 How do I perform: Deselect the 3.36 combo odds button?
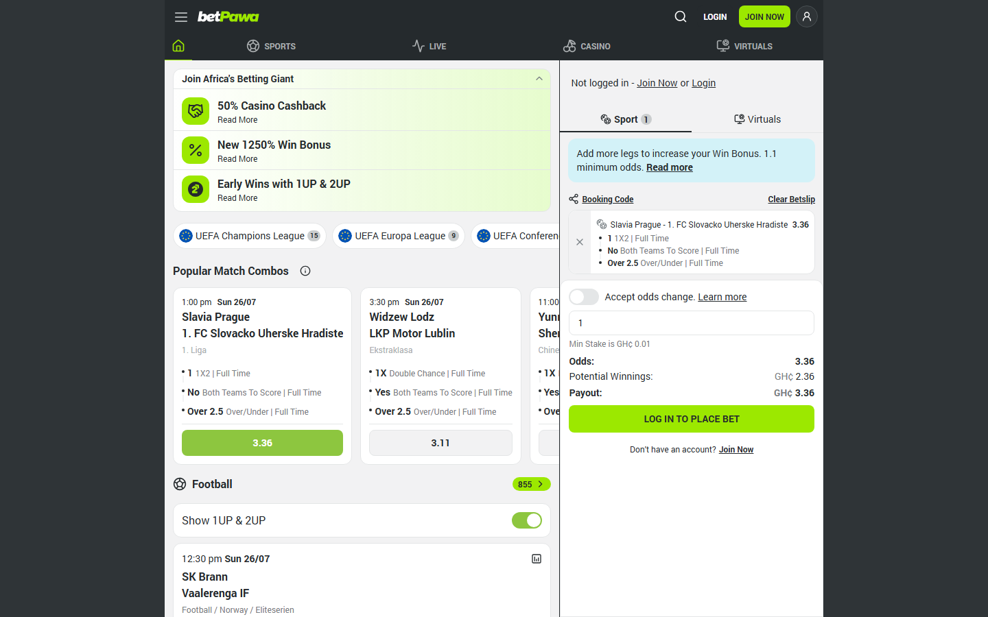click(x=262, y=443)
